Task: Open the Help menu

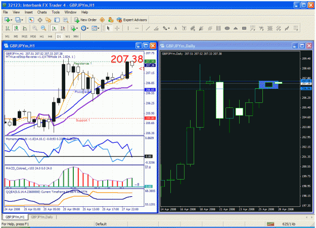Action: click(x=84, y=12)
